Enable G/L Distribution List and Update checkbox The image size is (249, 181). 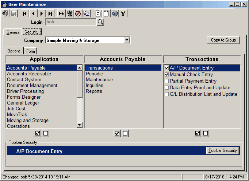click(x=166, y=94)
